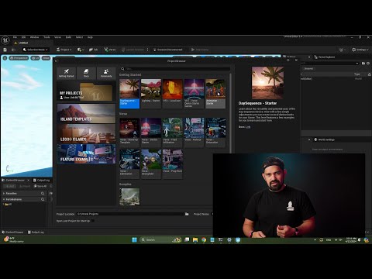Screen dimensions: 372x279
Task: Open the Show viewport dropdown
Action: [x=46, y=58]
